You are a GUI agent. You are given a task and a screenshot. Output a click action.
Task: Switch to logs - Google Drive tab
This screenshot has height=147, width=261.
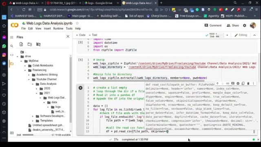point(100,3)
